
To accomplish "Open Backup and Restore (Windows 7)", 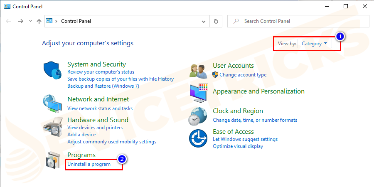I will coord(103,86).
